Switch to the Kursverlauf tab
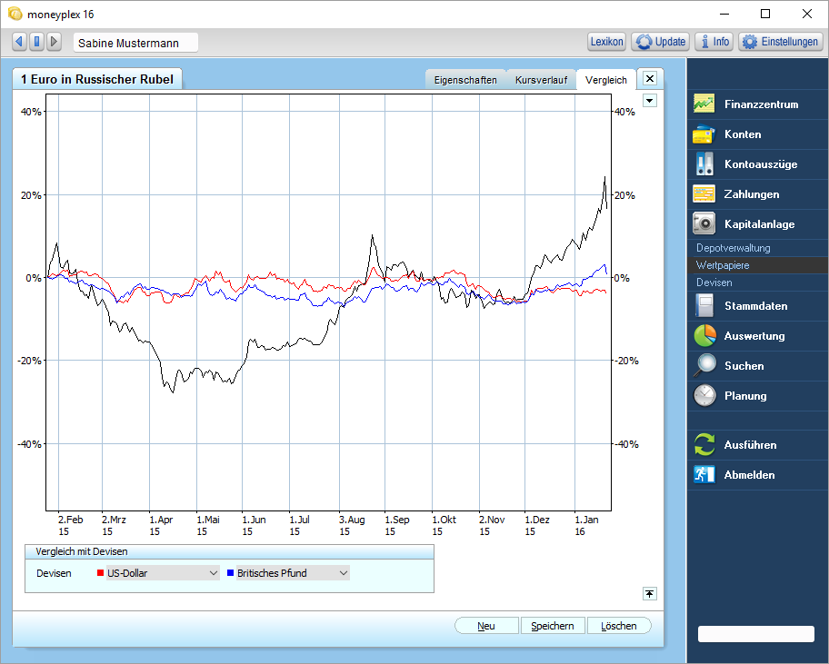Screen dimensions: 829x664 point(541,80)
